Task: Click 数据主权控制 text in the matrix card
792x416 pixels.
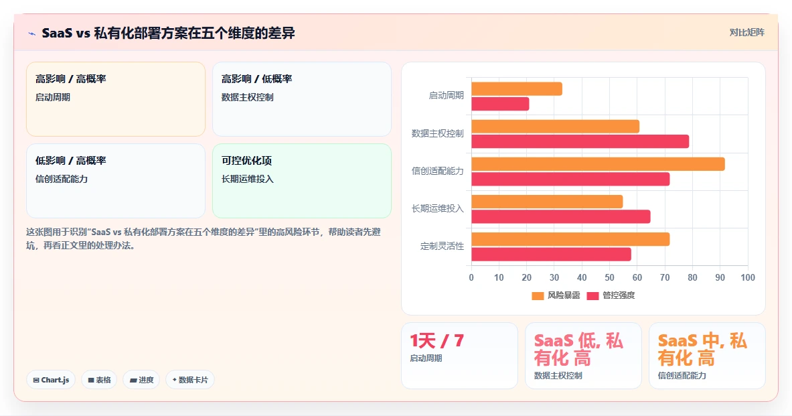Action: 248,97
